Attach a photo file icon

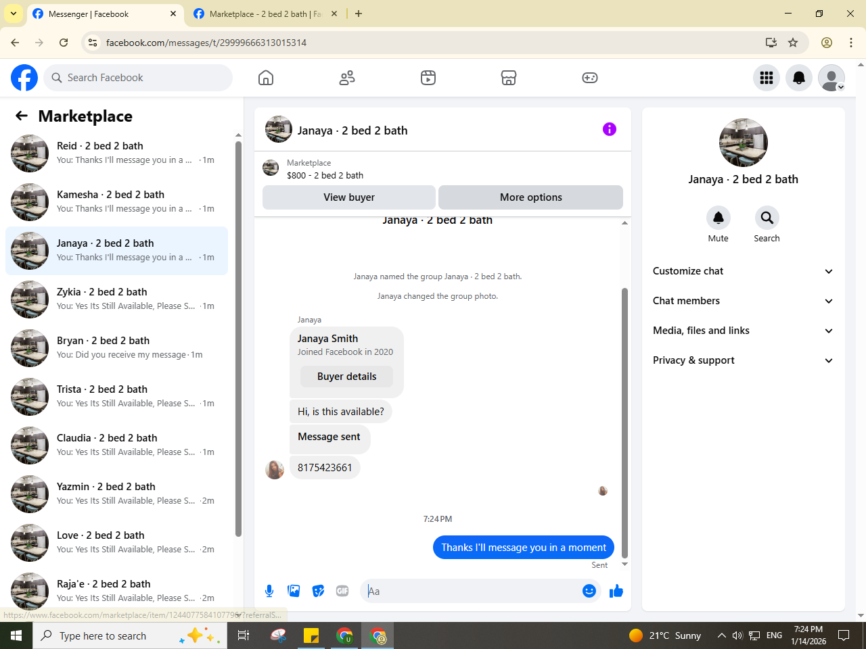(x=294, y=591)
